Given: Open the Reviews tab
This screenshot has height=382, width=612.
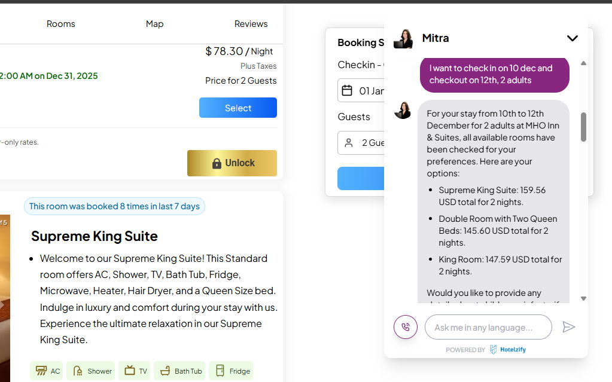Looking at the screenshot, I should (x=251, y=24).
